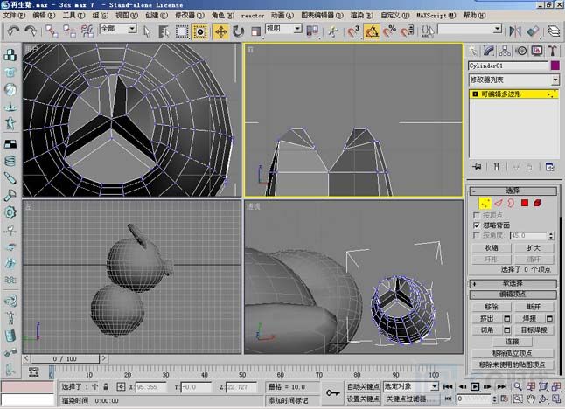Open the 文件 menu
Viewport: 565px width, 409px height.
click(14, 16)
